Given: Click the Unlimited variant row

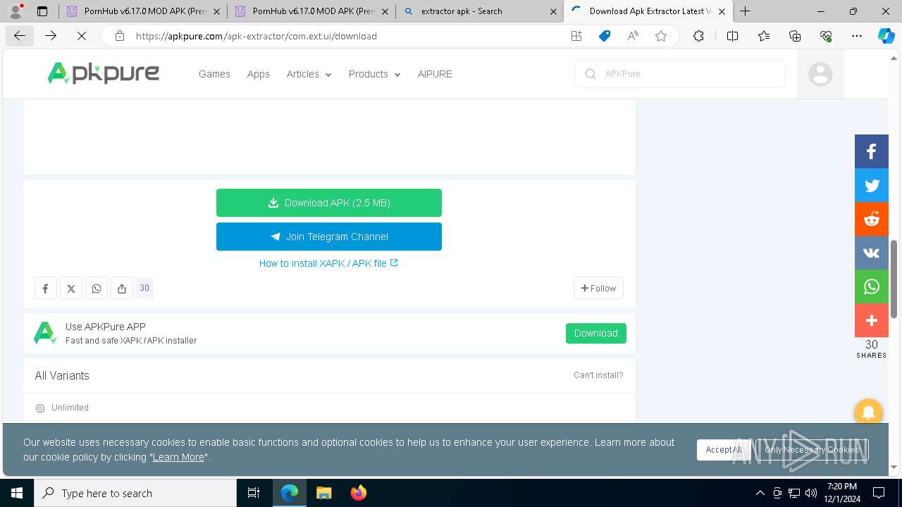Looking at the screenshot, I should 329,408.
